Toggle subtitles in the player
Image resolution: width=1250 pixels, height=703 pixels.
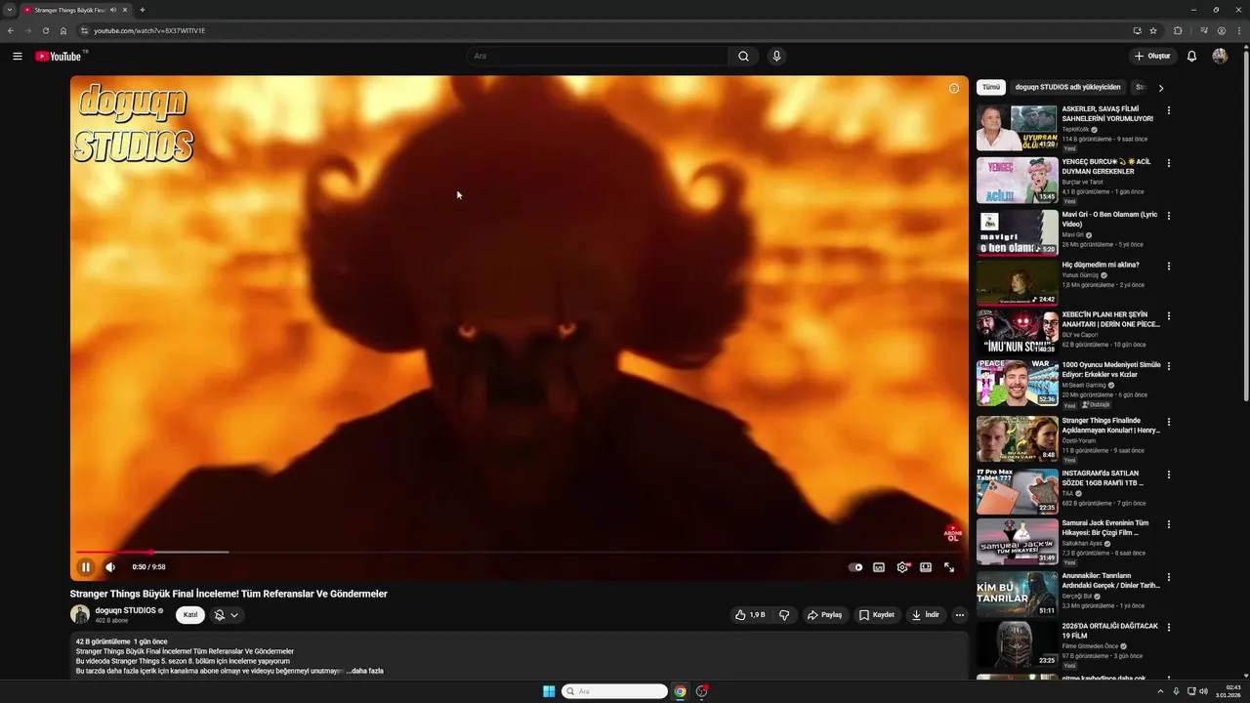(879, 567)
